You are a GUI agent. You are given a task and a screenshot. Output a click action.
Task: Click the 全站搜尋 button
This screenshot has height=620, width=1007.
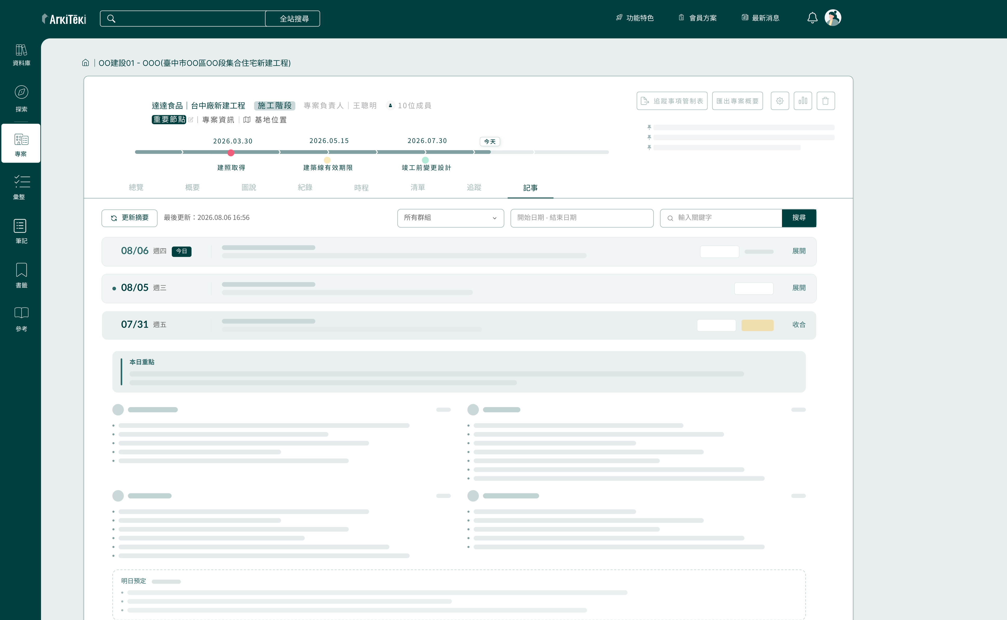[293, 18]
